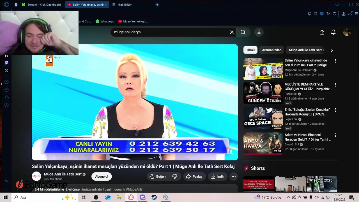Screen dimensions: 359x202
Task: Open MECLİSTE DEM PARTİYLE video title
Action: point(308,87)
